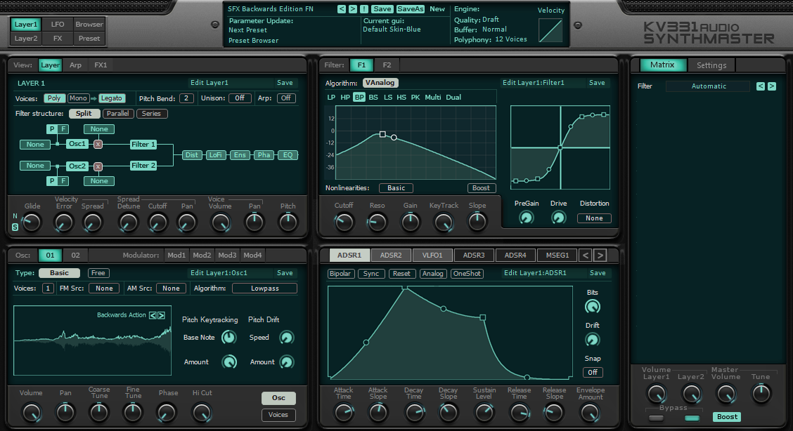The image size is (793, 431).
Task: Select Parallel filter structure
Action: 118,114
